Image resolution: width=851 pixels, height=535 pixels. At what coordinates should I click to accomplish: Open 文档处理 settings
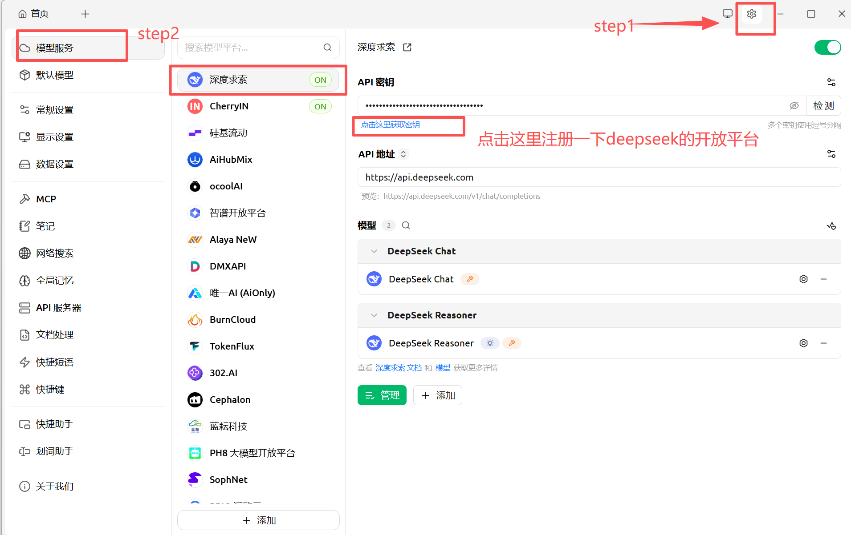(x=88, y=334)
